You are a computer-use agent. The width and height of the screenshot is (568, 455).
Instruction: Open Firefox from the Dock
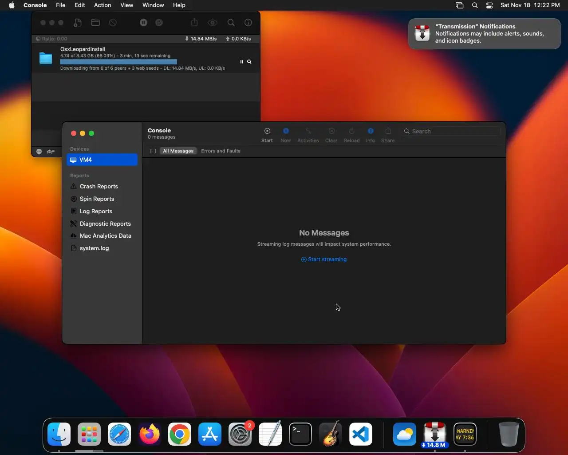tap(150, 434)
